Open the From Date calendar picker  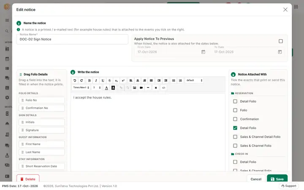[x=203, y=52]
